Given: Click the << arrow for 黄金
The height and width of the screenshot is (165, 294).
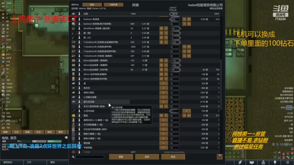Looking at the screenshot, I should coord(161,115).
